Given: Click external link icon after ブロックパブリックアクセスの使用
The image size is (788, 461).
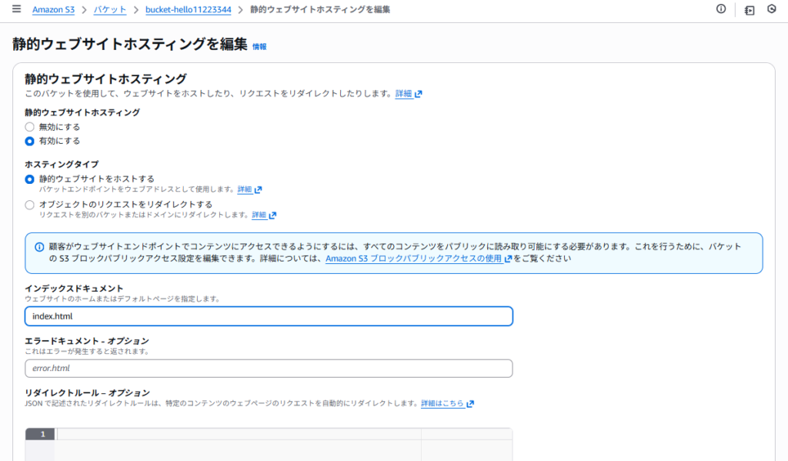Looking at the screenshot, I should pos(508,259).
